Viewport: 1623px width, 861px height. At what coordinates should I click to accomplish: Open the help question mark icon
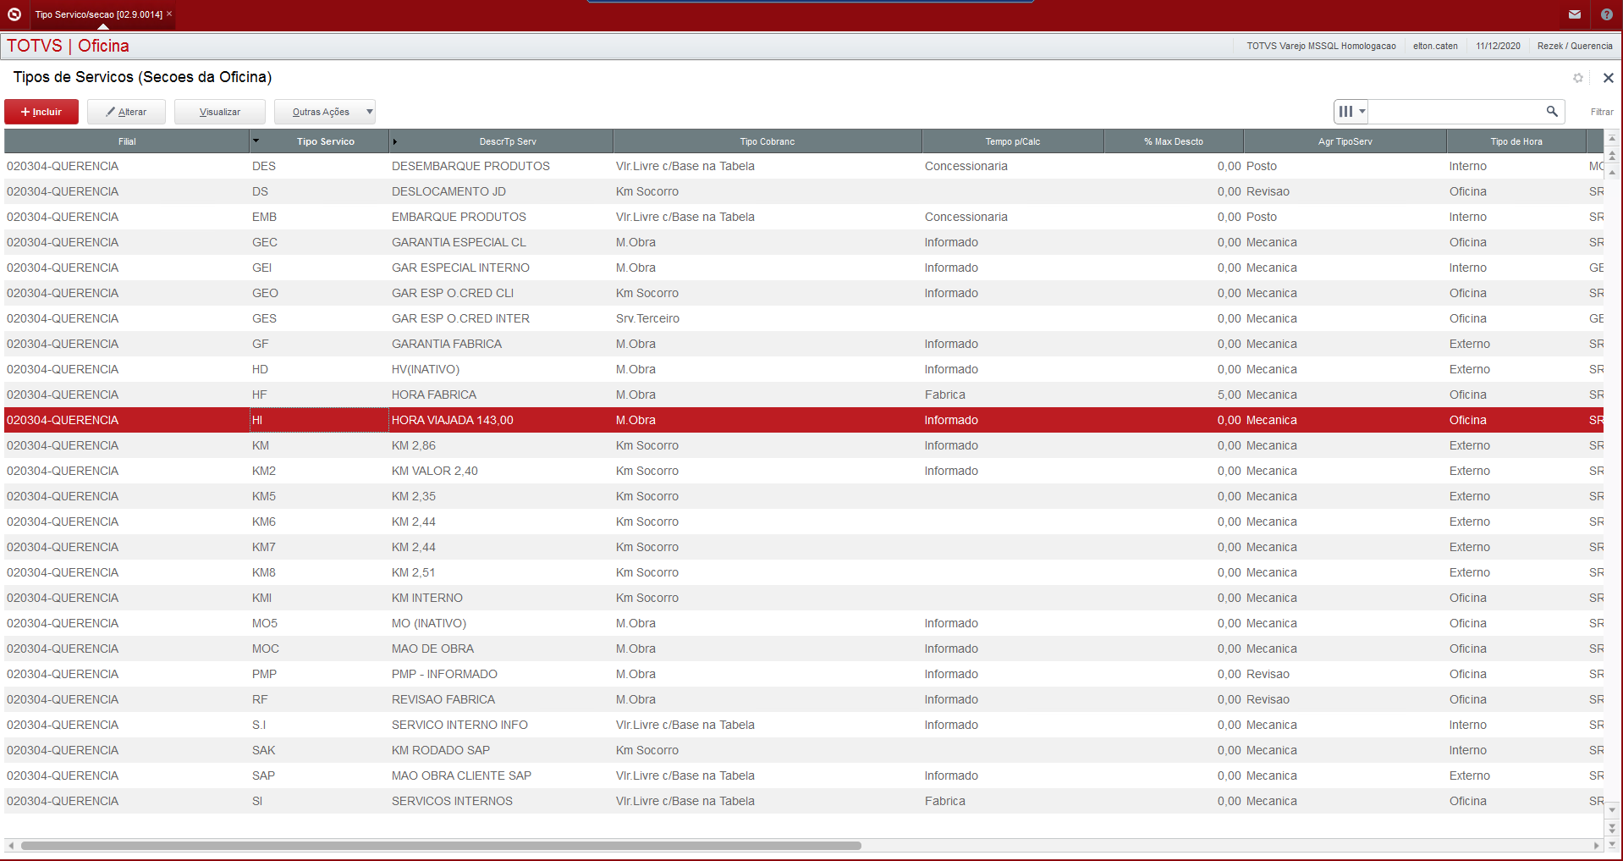pos(1607,14)
